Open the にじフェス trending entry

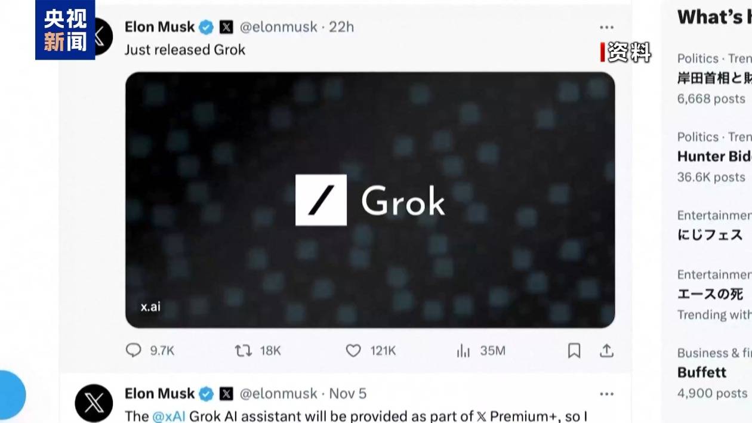(710, 234)
